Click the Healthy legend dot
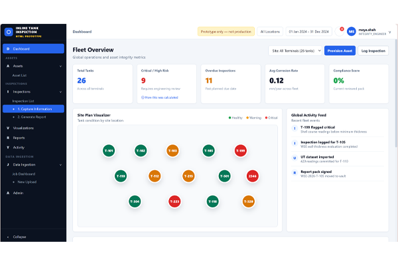The image size is (398, 265). pyautogui.click(x=230, y=118)
